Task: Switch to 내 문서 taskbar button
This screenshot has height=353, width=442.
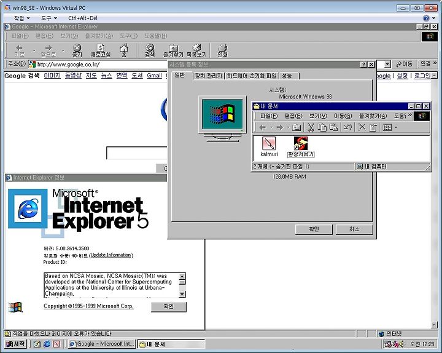Action: coord(171,344)
